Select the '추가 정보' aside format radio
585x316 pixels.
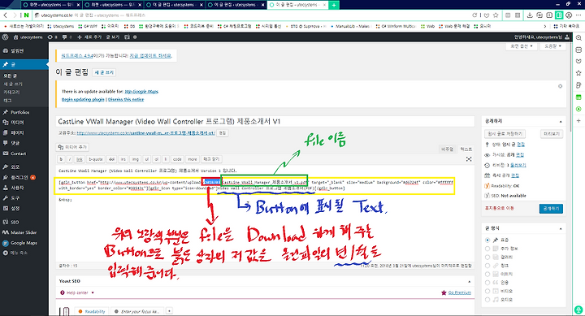[487, 249]
